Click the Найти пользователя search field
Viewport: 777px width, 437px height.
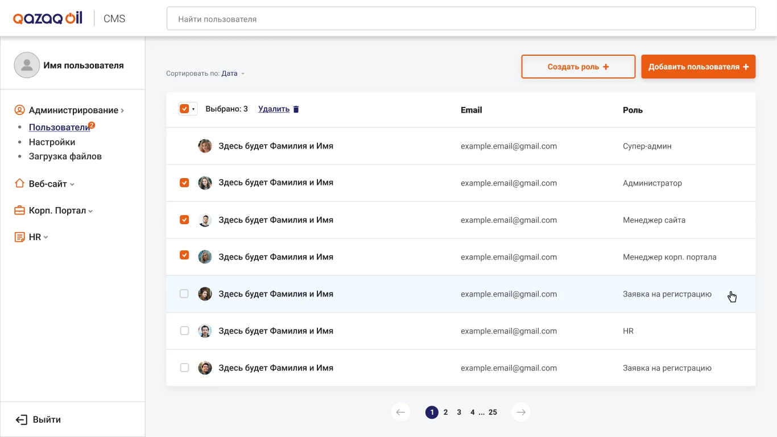[x=461, y=19]
